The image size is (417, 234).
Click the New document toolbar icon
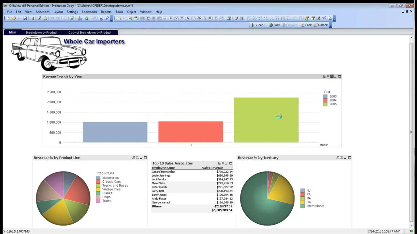(8, 18)
